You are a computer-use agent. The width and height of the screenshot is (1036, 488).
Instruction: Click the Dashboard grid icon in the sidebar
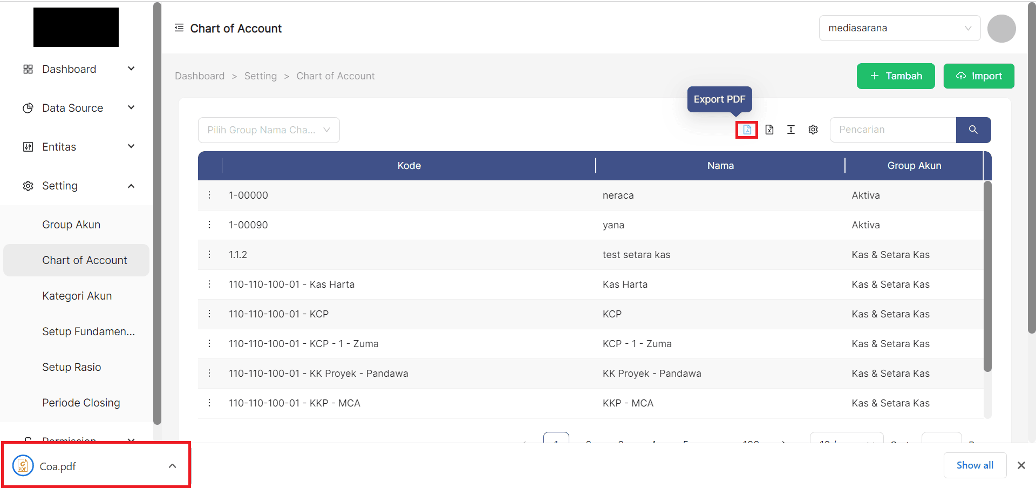coord(28,69)
